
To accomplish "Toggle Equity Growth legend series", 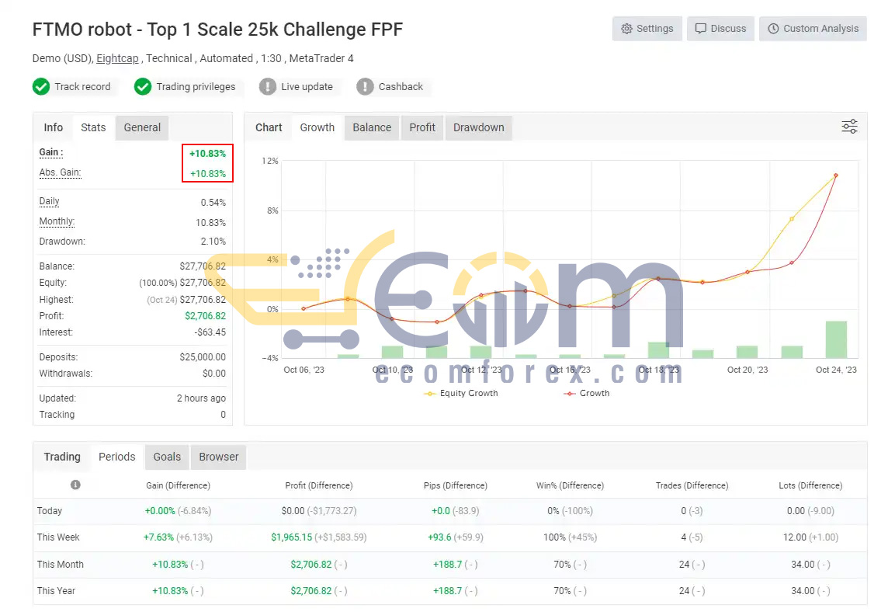I will point(461,393).
